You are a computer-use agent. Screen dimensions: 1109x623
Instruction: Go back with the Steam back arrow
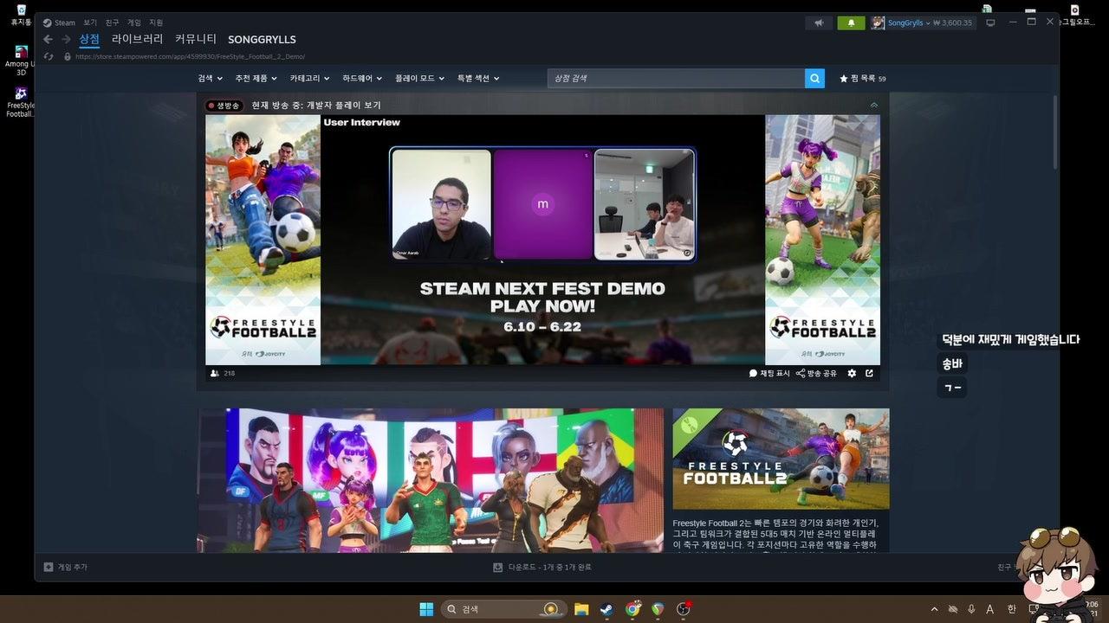pyautogui.click(x=49, y=39)
